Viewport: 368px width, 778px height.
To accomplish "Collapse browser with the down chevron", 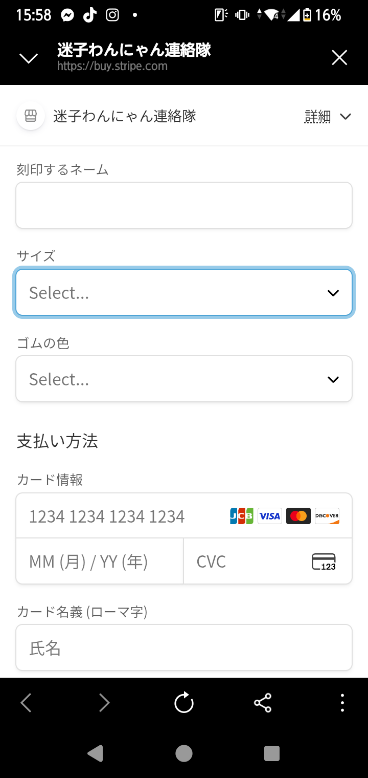I will pyautogui.click(x=29, y=58).
